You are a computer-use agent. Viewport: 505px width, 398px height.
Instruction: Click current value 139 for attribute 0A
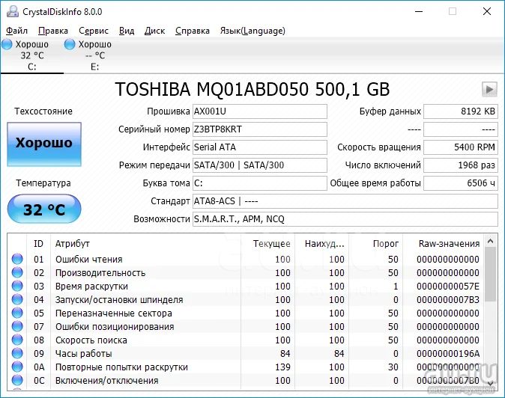pyautogui.click(x=282, y=367)
